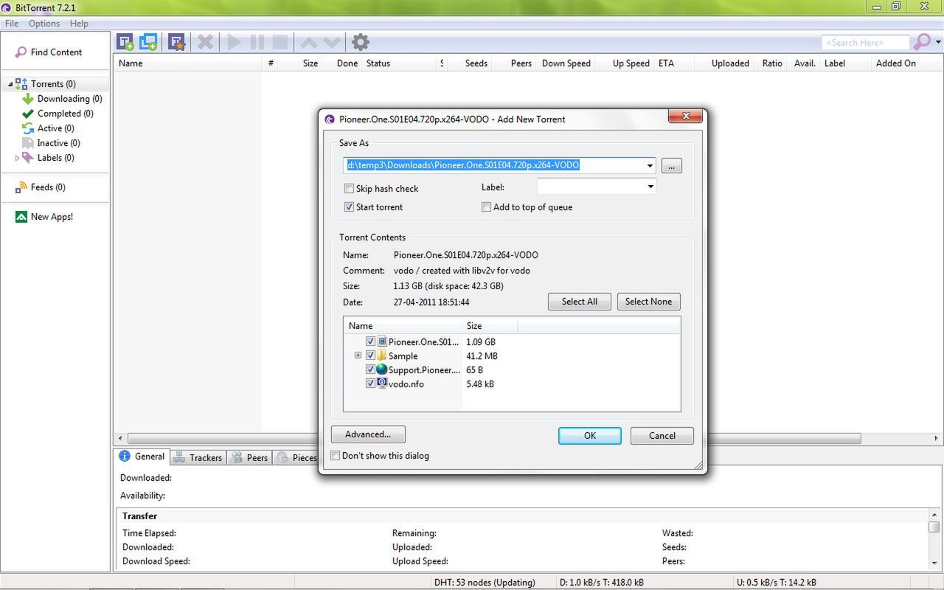Expand the Labels tree node

17,158
